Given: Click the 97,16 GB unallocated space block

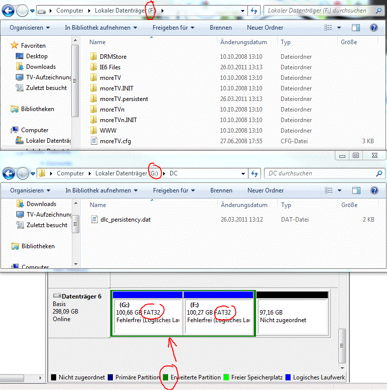Looking at the screenshot, I should pos(292,313).
